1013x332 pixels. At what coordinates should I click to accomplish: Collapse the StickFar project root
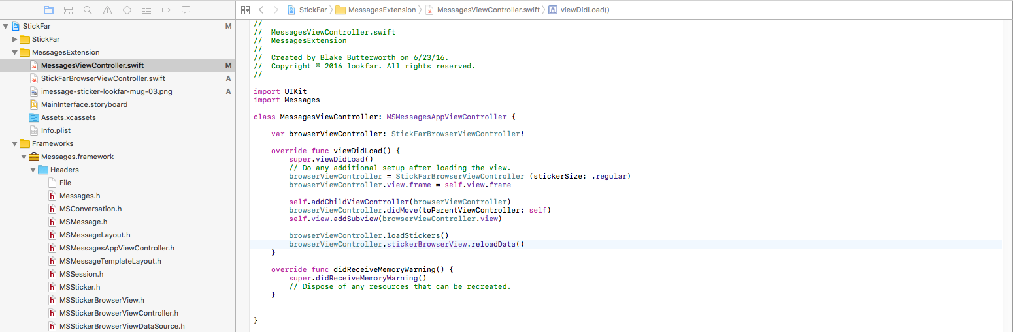6,26
